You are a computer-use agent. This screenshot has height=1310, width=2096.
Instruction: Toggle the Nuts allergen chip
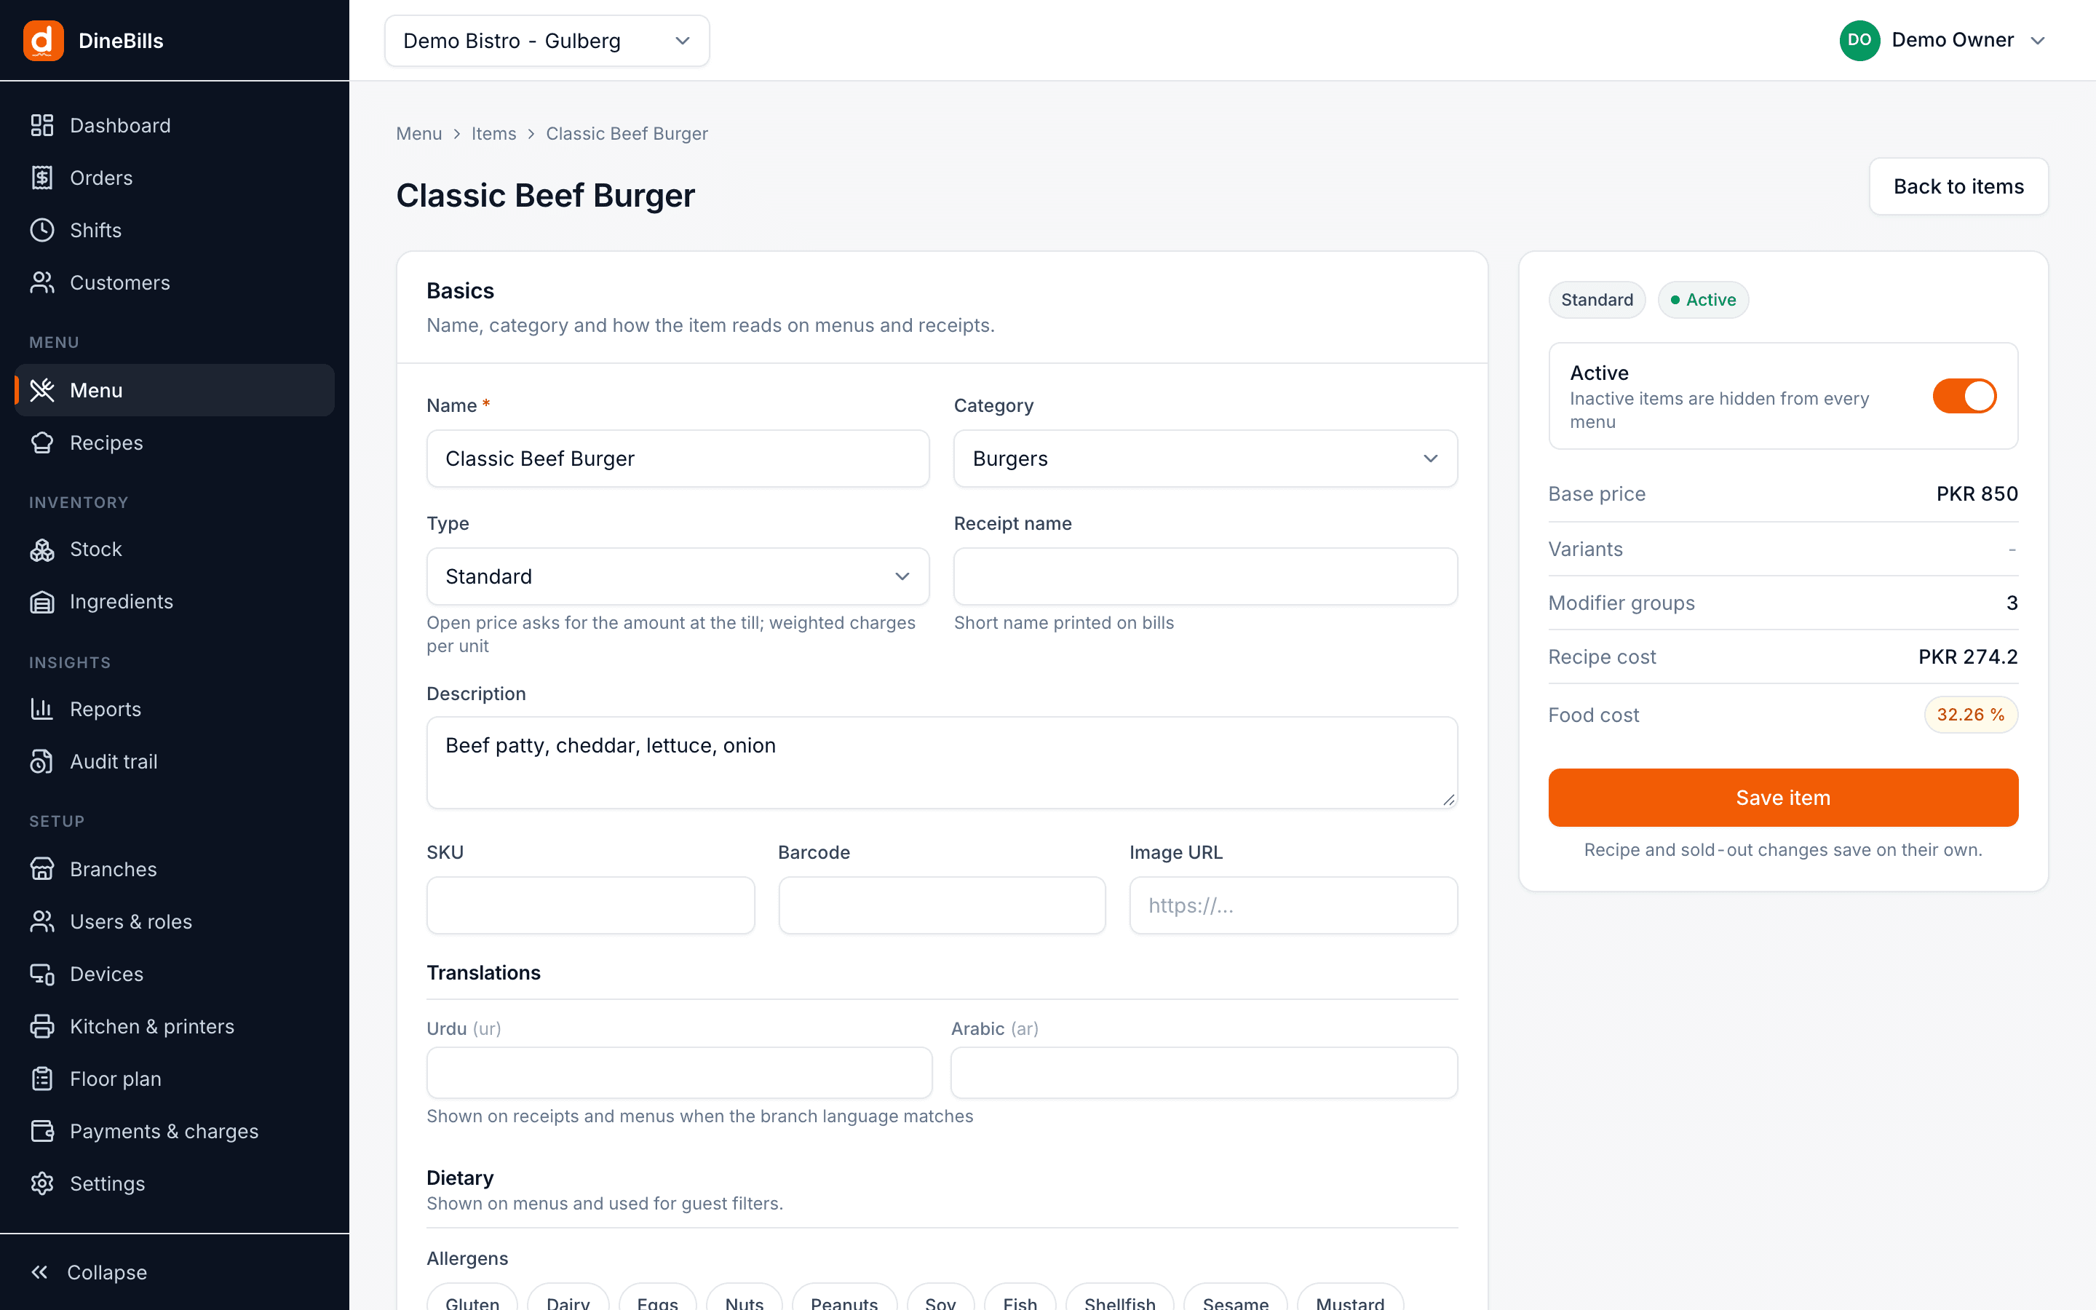pyautogui.click(x=744, y=1297)
